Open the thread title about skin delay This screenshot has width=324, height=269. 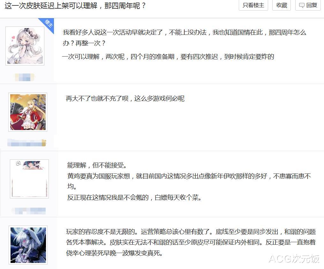point(75,5)
